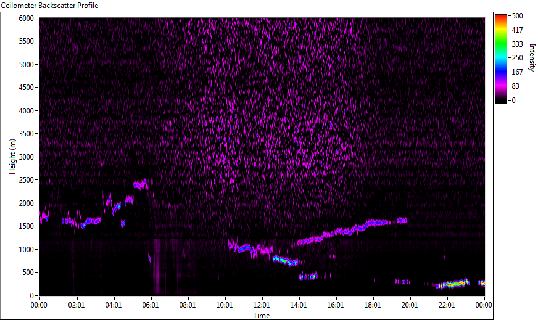This screenshot has width=538, height=320.
Task: Click the 4000 height axis value
Action: pos(26,111)
